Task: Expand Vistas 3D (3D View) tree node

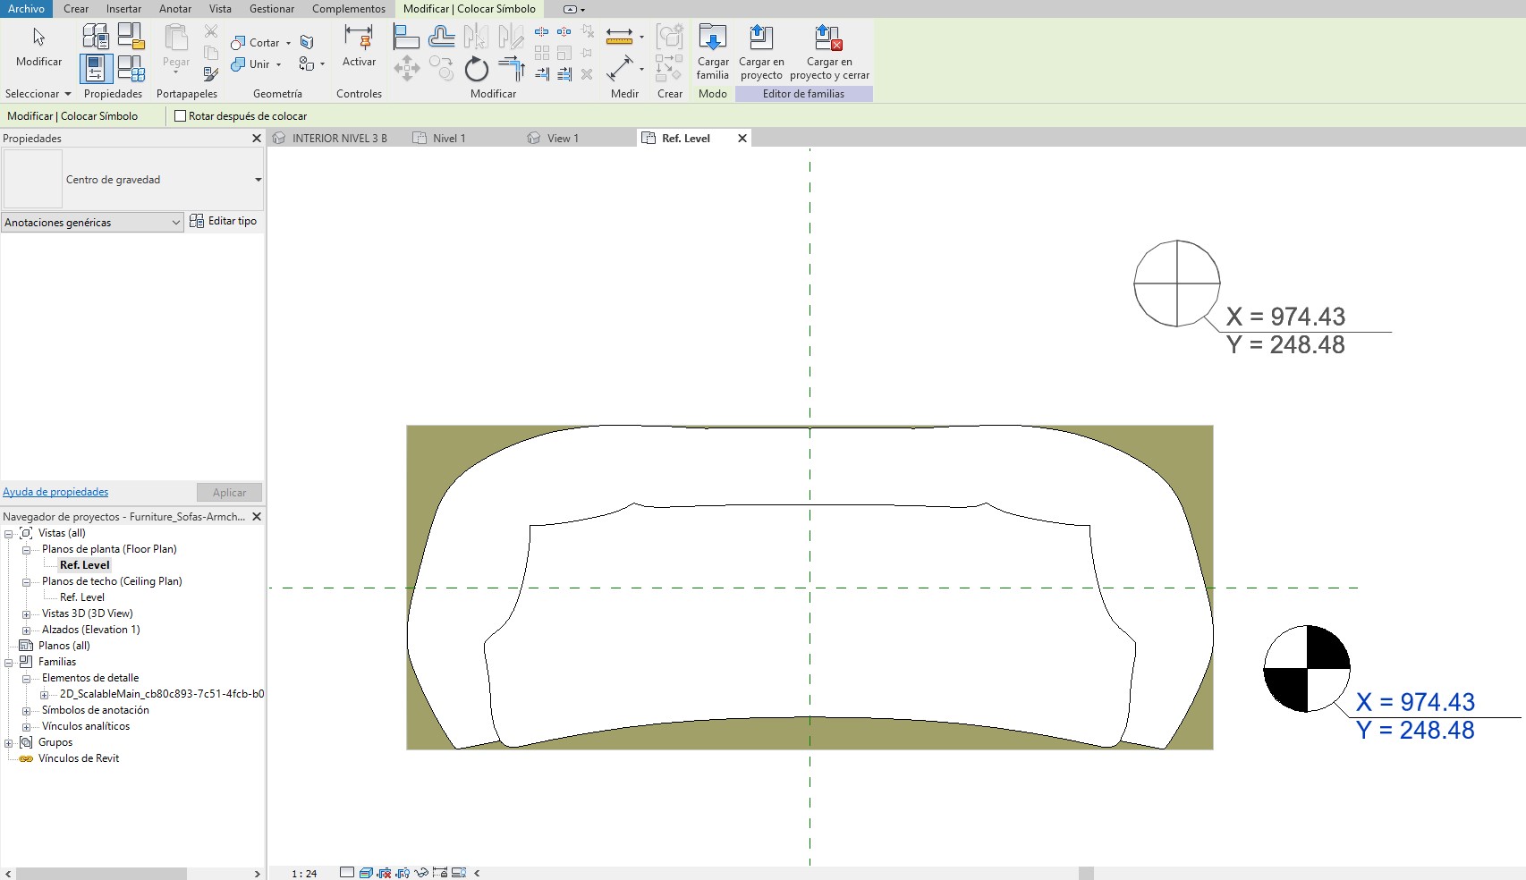Action: point(26,614)
